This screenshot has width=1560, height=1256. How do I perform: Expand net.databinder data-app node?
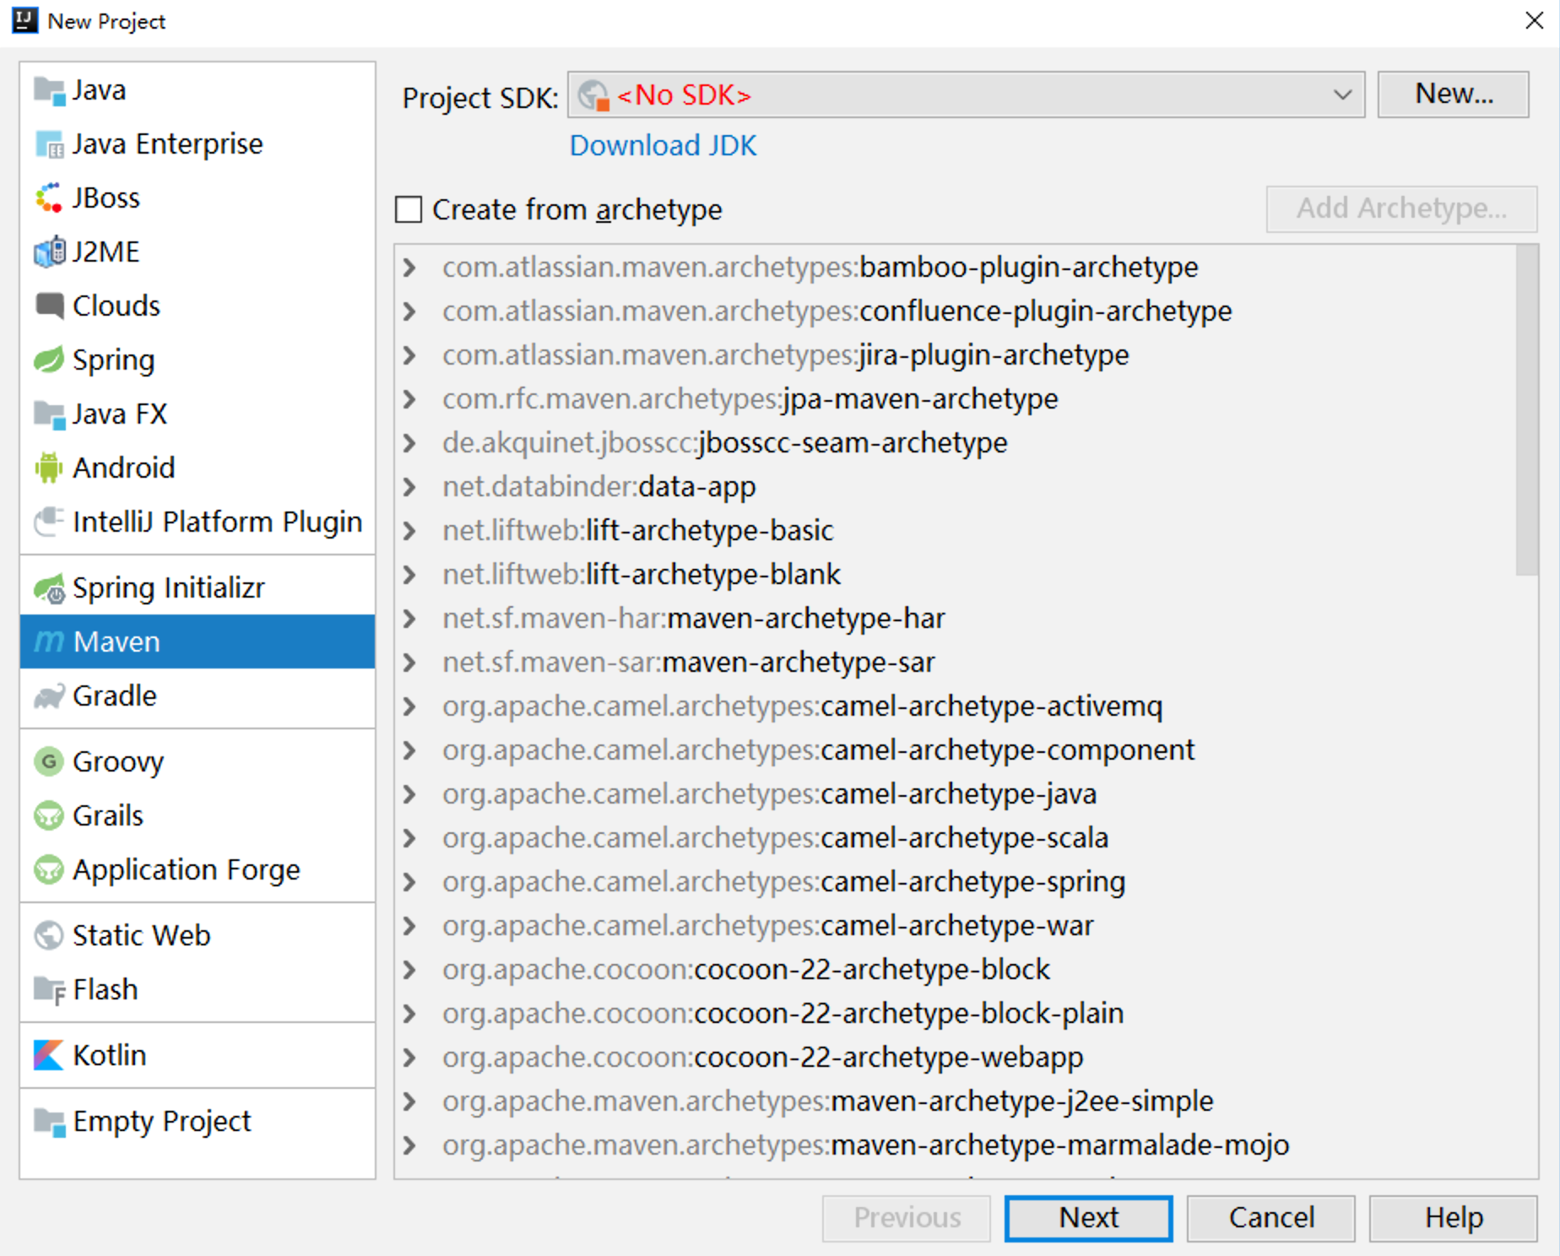[410, 487]
